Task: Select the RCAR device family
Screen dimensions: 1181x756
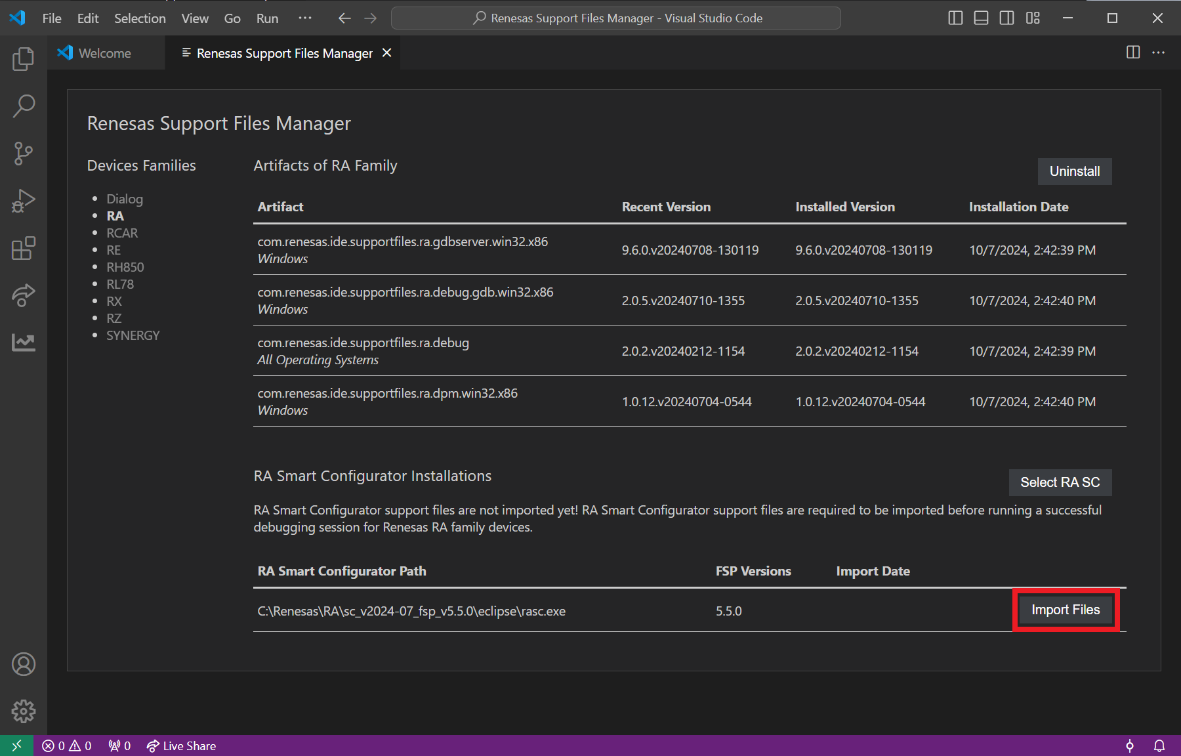Action: pos(122,233)
